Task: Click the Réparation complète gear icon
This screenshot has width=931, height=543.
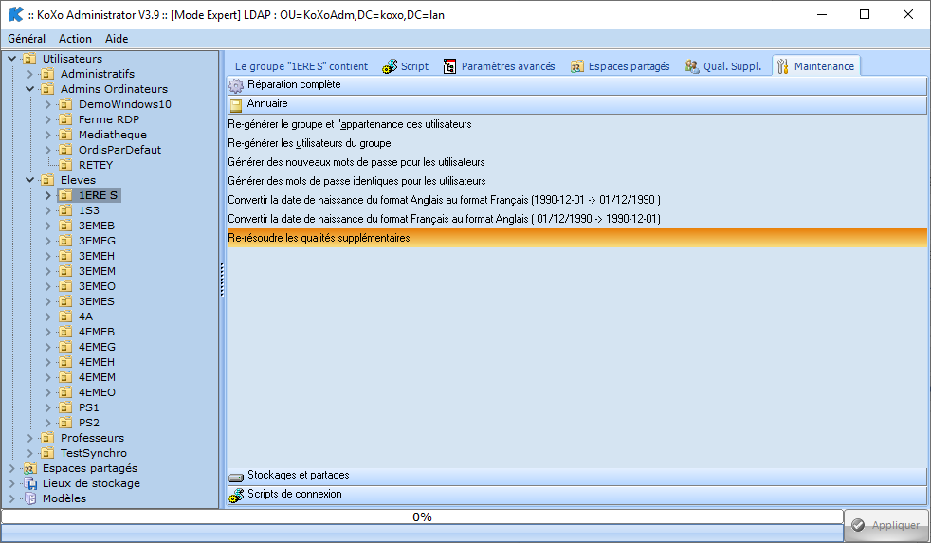Action: coord(236,85)
